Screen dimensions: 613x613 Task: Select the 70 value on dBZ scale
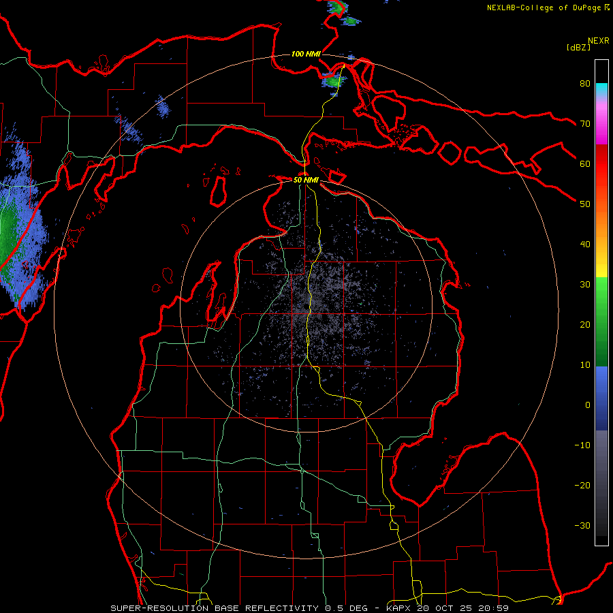click(585, 123)
